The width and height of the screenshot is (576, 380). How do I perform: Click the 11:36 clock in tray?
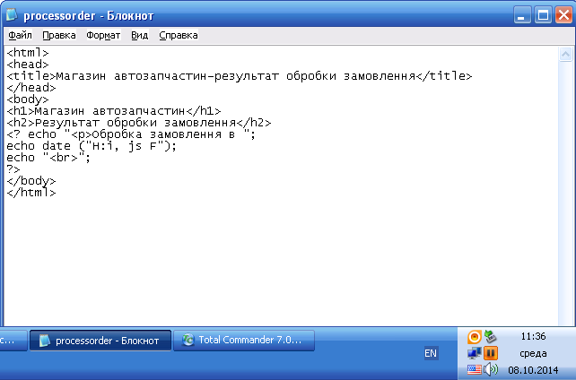(x=533, y=336)
